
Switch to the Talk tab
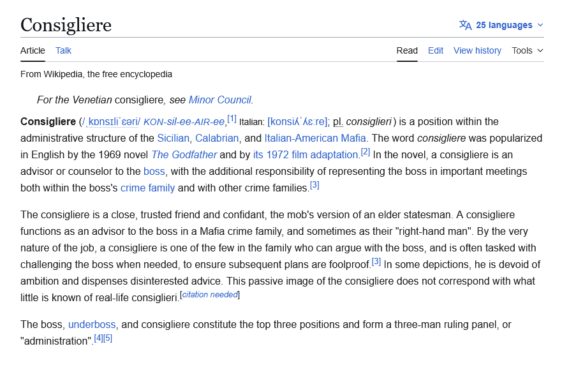click(64, 50)
